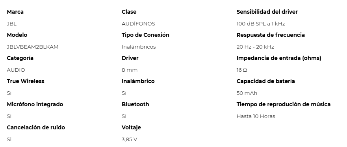Select the JBL brand value

pyautogui.click(x=11, y=24)
